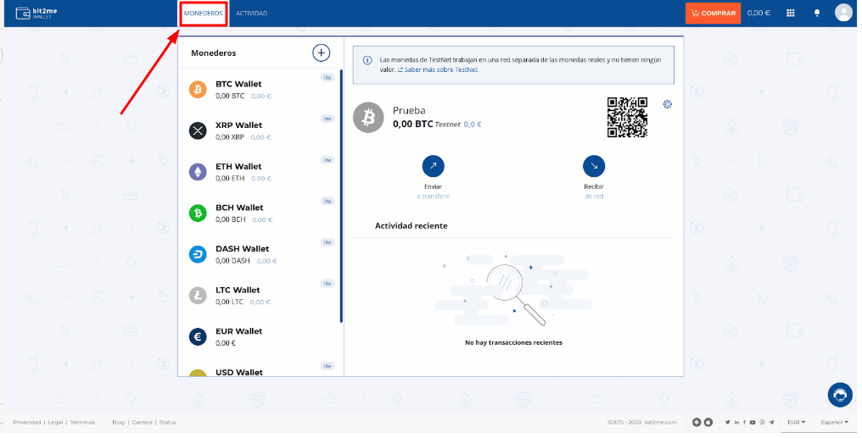The image size is (862, 438).
Task: Open notifications bell icon
Action: click(x=817, y=14)
